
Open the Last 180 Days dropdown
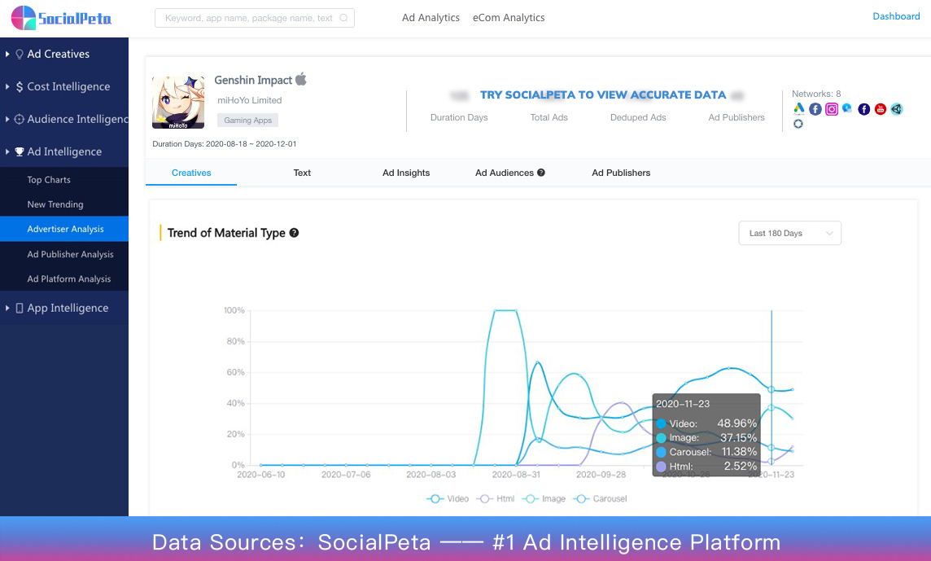789,234
